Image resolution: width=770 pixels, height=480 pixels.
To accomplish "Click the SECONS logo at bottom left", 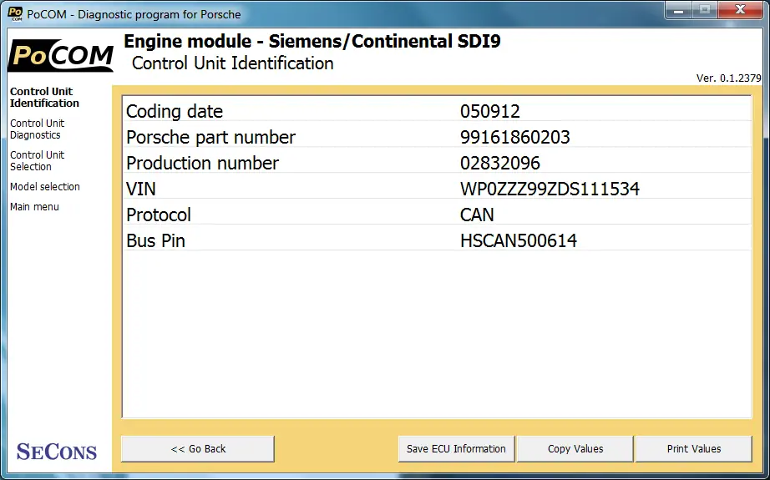I will pyautogui.click(x=57, y=451).
